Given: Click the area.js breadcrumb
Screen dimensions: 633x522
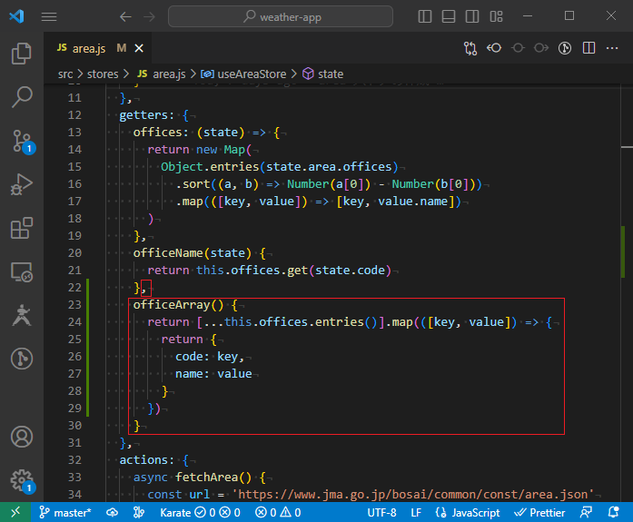Looking at the screenshot, I should [162, 74].
